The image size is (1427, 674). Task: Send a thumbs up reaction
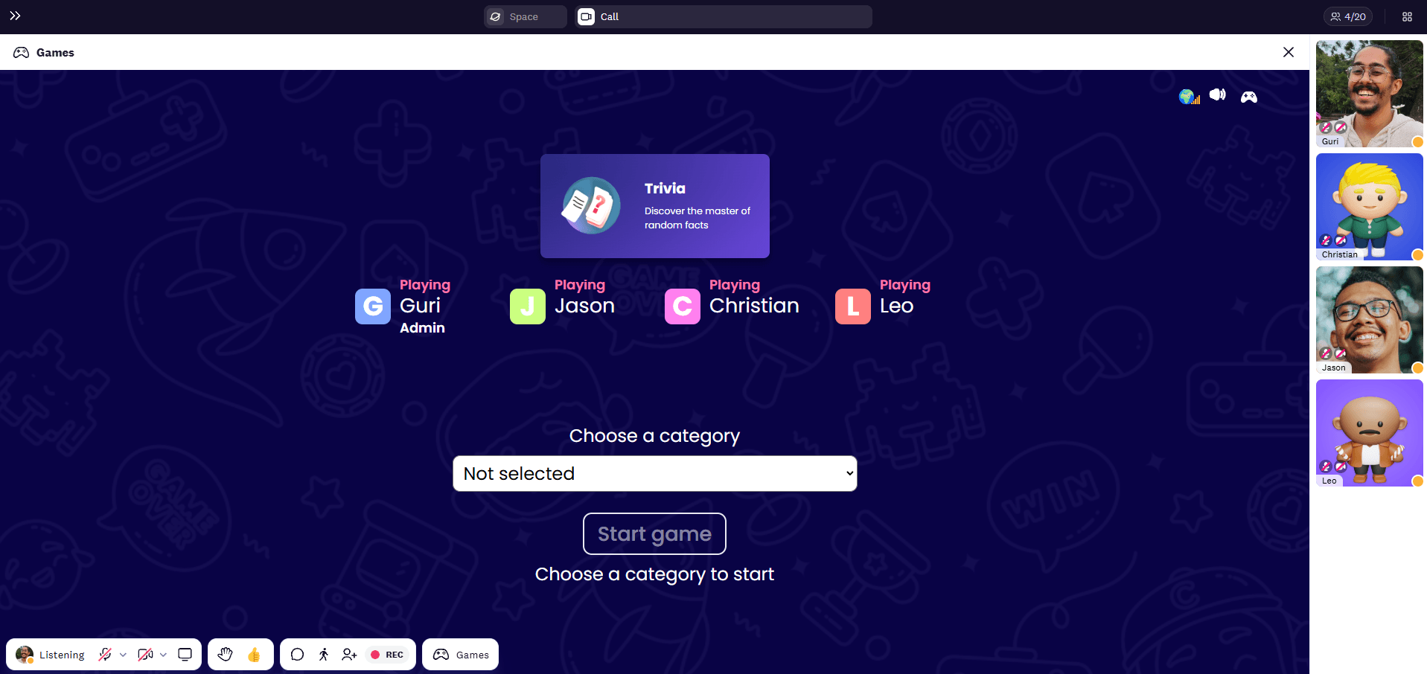coord(254,655)
